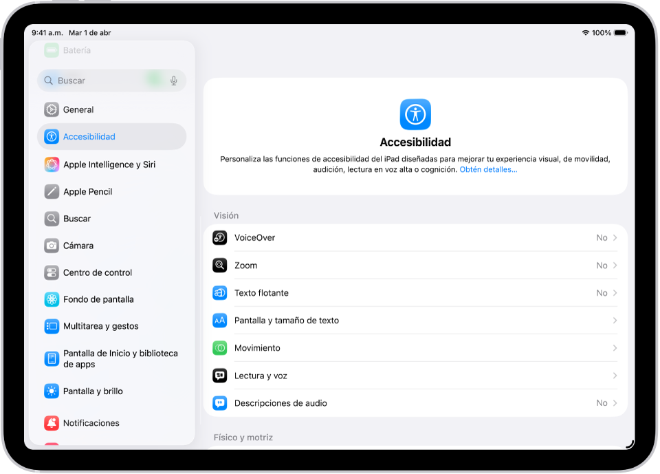Open VoiceOver settings with its icon
The width and height of the screenshot is (660, 474).
pos(220,237)
